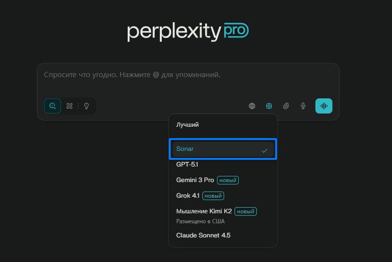Select the Search mode magnifier icon

(52, 106)
